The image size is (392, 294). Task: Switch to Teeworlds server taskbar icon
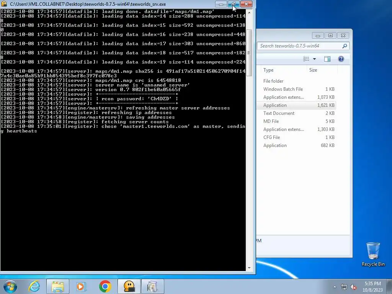click(x=129, y=286)
